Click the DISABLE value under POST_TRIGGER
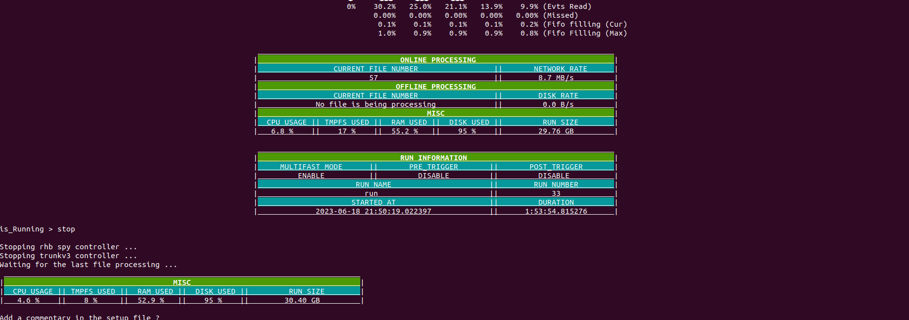This screenshot has width=909, height=320. 554,176
